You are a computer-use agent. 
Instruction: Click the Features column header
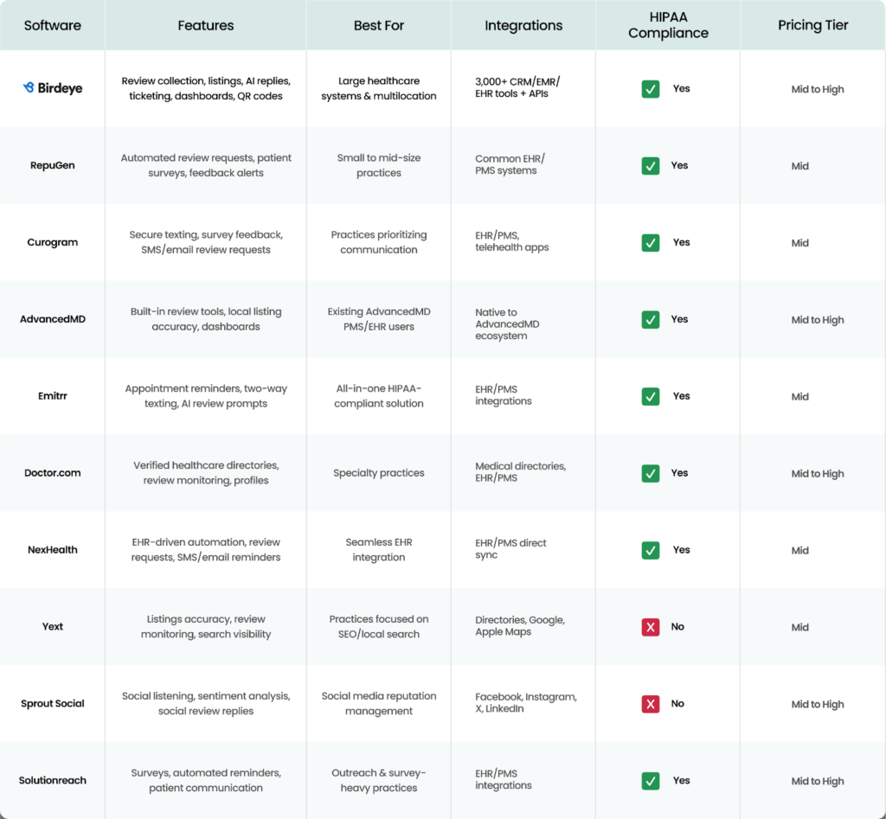click(206, 25)
